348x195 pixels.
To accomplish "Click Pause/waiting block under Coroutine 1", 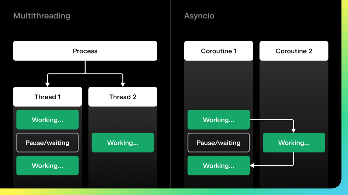I will point(218,142).
